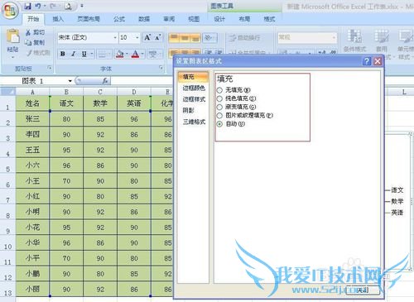Image resolution: width=414 pixels, height=302 pixels.
Task: Click the cell containing 张三
Action: tap(32, 119)
